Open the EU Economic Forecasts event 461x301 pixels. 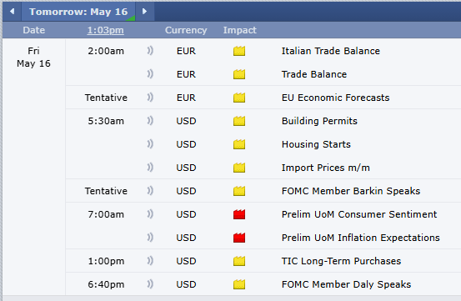pos(335,98)
